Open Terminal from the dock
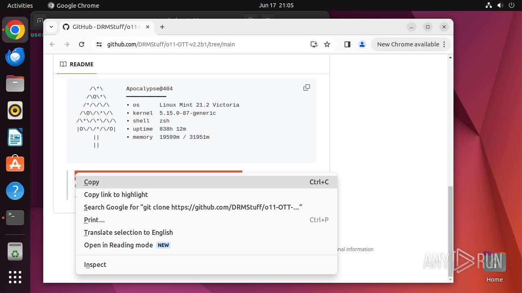522x293 pixels. [x=15, y=218]
